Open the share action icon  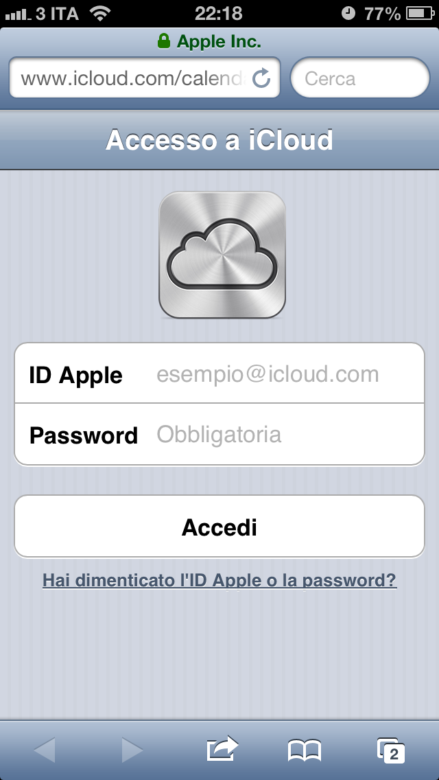222,748
